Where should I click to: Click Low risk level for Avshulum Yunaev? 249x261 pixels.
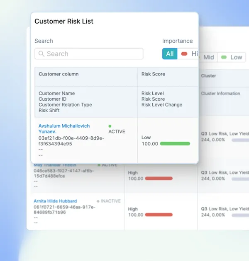146,138
